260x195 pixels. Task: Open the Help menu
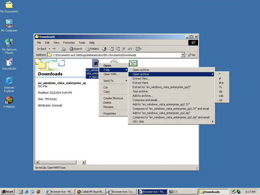pyautogui.click(x=92, y=43)
